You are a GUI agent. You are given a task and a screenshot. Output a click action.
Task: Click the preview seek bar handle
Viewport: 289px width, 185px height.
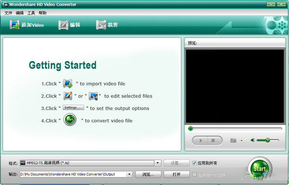point(190,129)
